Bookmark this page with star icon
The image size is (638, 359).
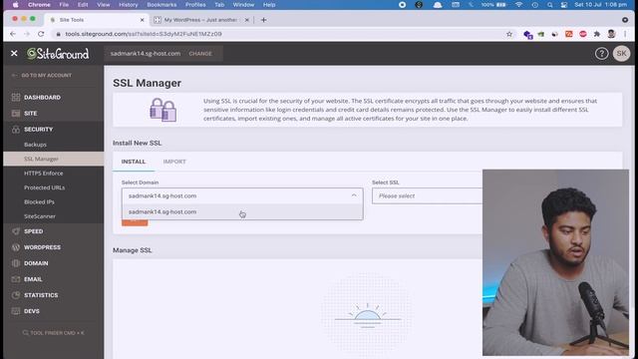[x=509, y=34]
